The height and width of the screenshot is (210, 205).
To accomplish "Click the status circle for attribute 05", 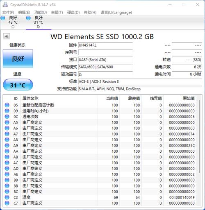I will tap(7, 105).
